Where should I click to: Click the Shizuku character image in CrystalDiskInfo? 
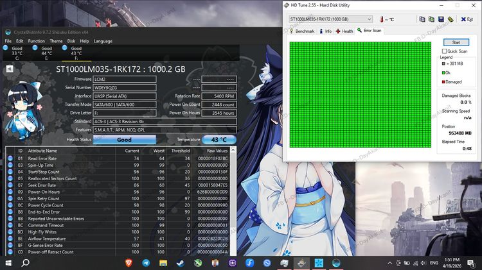coord(24,111)
